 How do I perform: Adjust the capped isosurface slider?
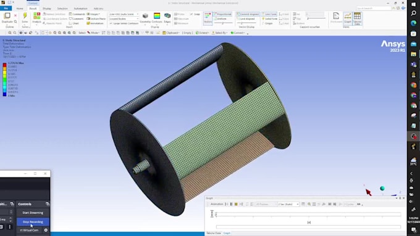click(316, 18)
